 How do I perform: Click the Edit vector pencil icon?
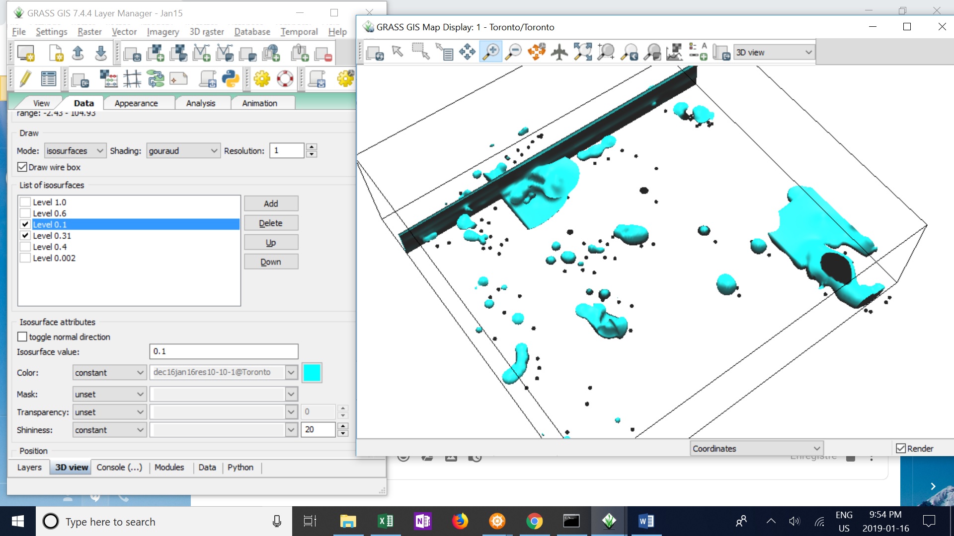point(25,79)
